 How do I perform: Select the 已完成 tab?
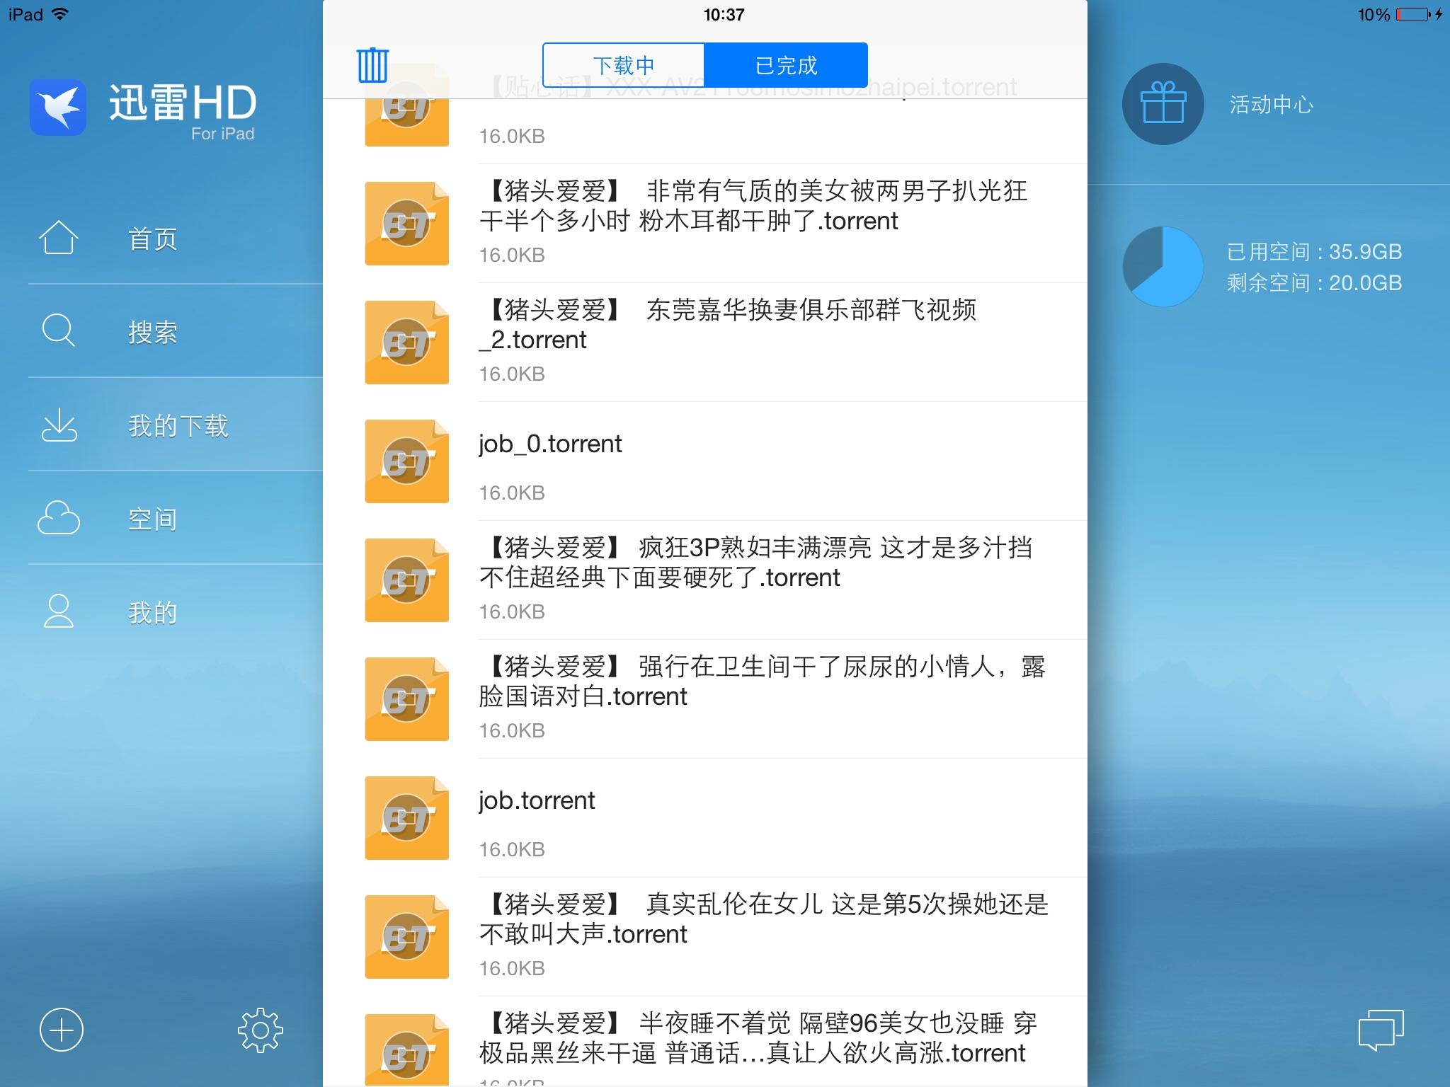(x=786, y=65)
